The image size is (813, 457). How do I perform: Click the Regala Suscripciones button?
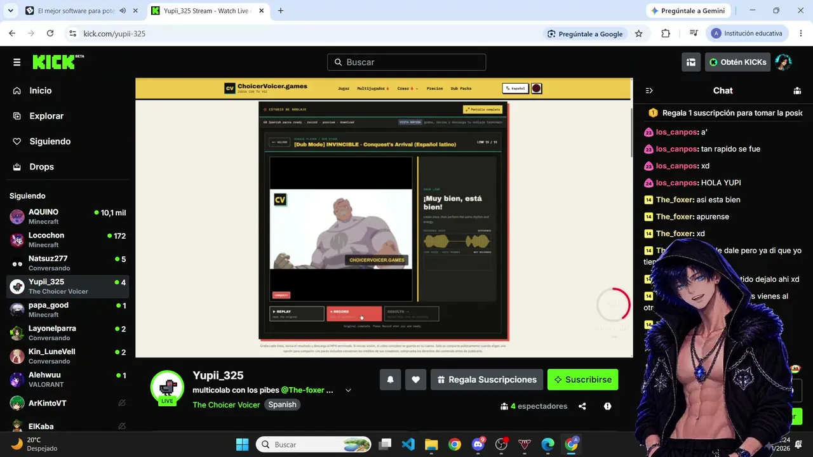click(487, 380)
